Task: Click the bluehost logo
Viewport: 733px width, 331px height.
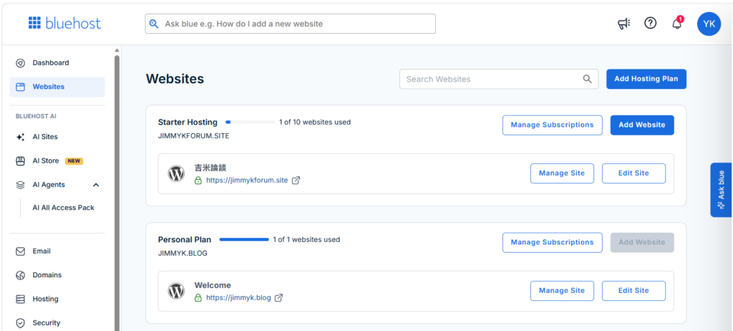Action: [64, 23]
